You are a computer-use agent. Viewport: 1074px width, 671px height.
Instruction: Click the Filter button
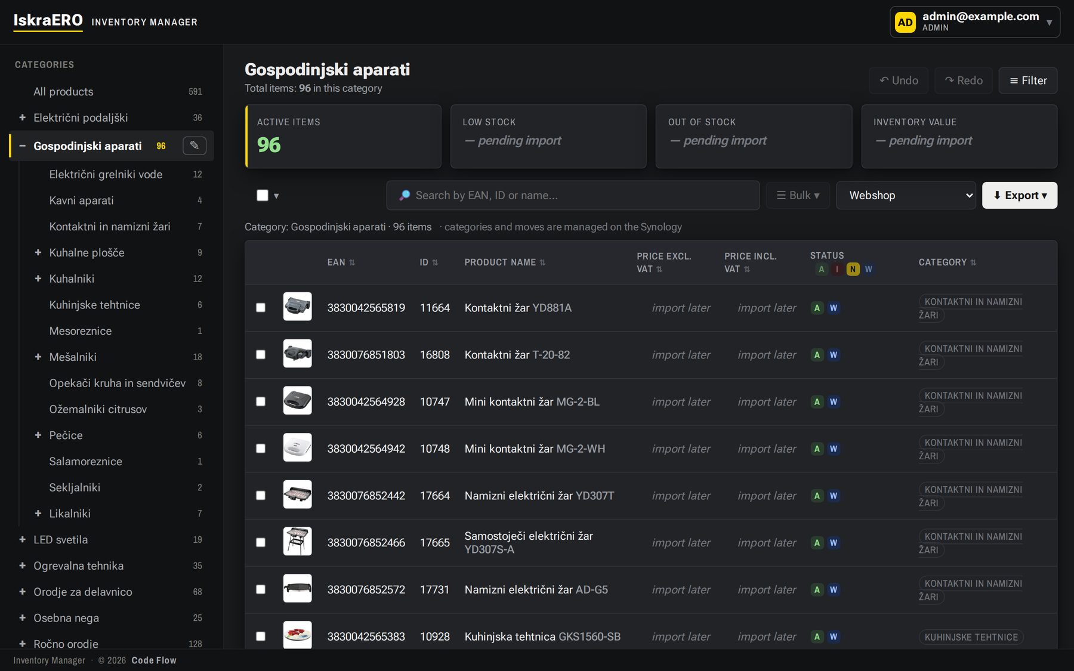1028,81
